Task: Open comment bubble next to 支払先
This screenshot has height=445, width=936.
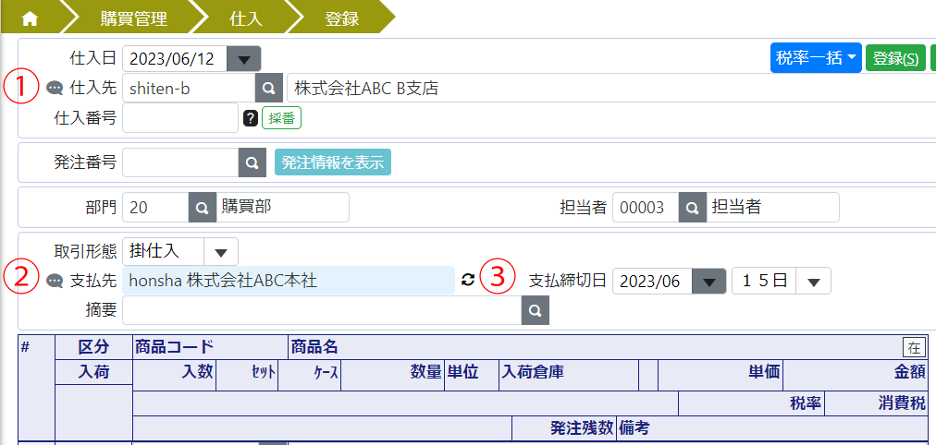Action: [x=55, y=281]
